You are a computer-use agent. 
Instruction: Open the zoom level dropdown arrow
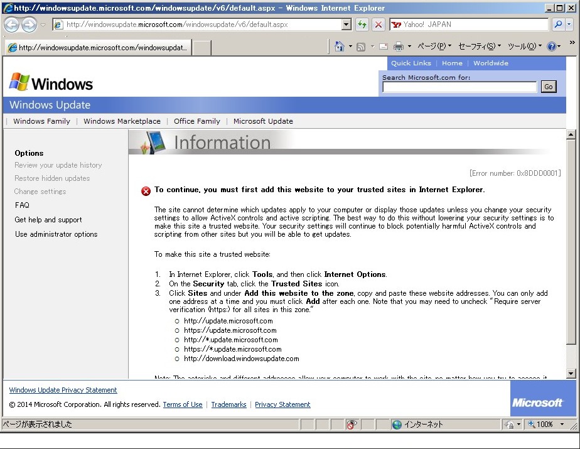coord(562,425)
